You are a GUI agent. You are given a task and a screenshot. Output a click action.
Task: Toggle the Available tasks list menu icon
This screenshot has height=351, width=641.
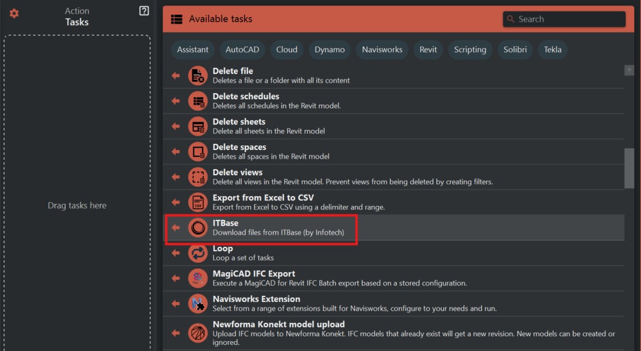176,19
